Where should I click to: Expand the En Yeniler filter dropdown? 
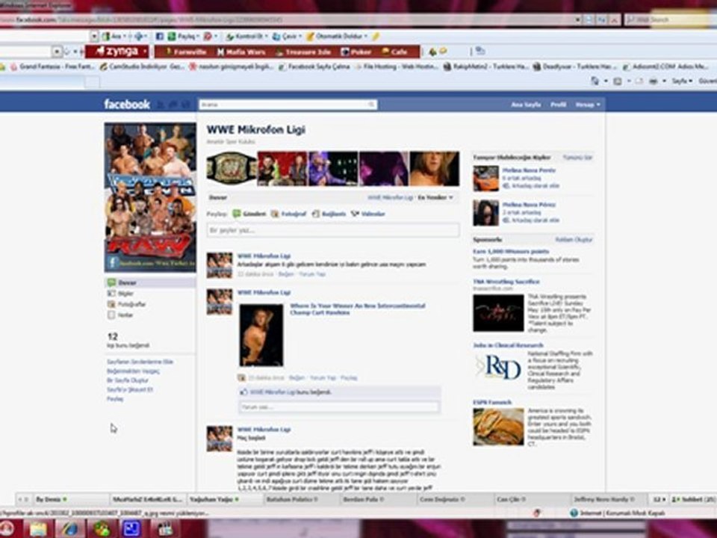pos(435,197)
